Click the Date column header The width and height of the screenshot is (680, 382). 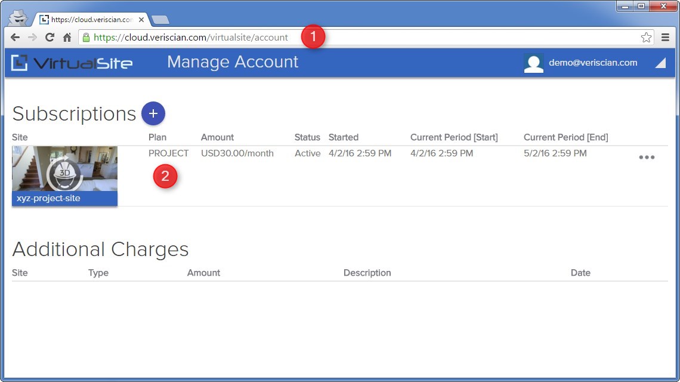(581, 273)
